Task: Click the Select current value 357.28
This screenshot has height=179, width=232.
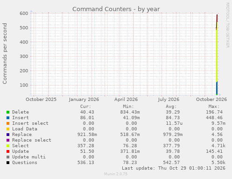Action: point(86,146)
